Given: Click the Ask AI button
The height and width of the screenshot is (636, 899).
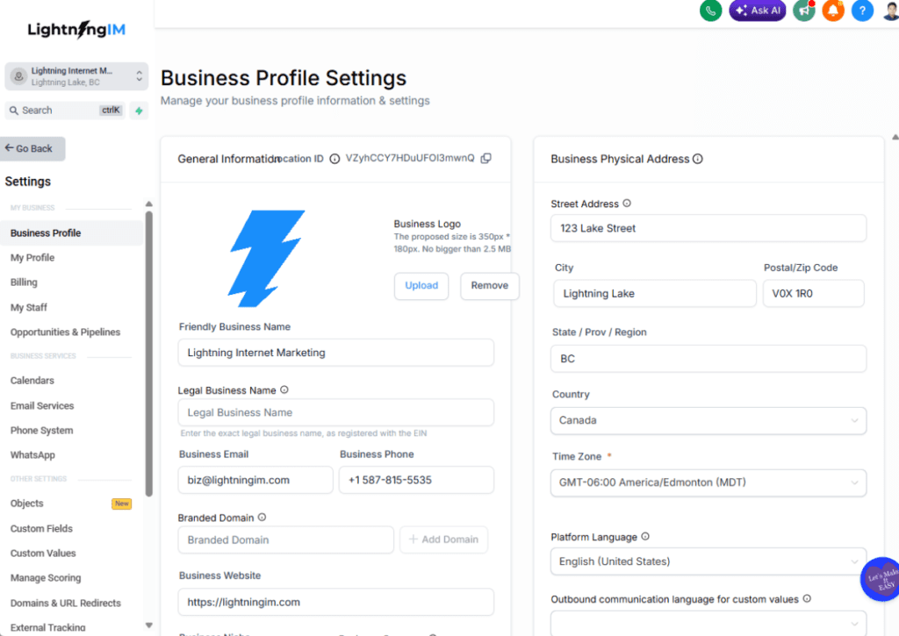Looking at the screenshot, I should pos(757,11).
